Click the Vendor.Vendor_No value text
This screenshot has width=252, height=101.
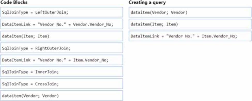pyautogui.click(x=93, y=24)
